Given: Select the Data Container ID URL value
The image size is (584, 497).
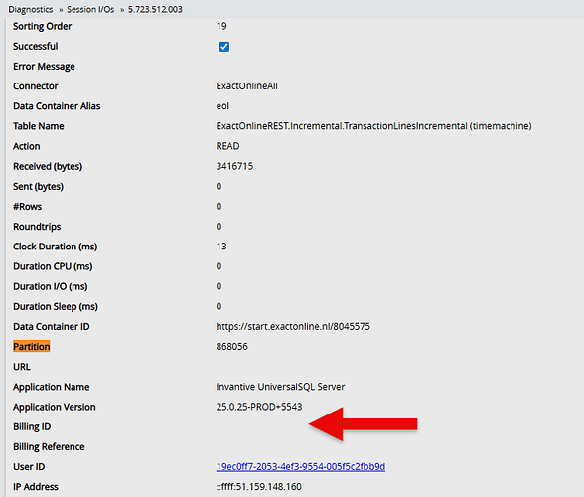Looking at the screenshot, I should 293,327.
